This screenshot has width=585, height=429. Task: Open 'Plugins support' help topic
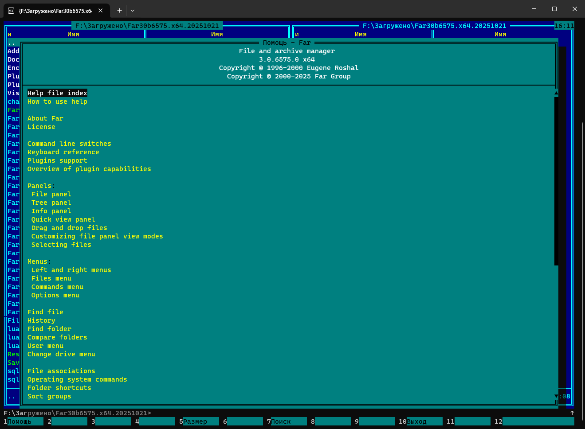[x=57, y=160]
